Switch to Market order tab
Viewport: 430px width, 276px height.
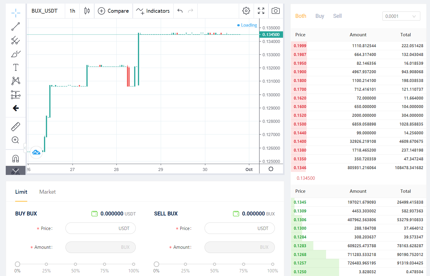[48, 192]
